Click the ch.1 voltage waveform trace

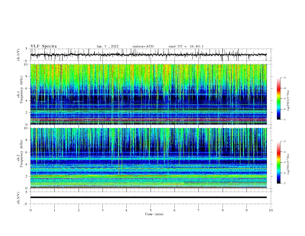pyautogui.click(x=148, y=55)
